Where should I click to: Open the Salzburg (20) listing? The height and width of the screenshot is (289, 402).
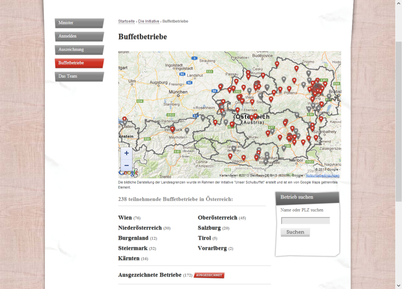click(x=213, y=228)
